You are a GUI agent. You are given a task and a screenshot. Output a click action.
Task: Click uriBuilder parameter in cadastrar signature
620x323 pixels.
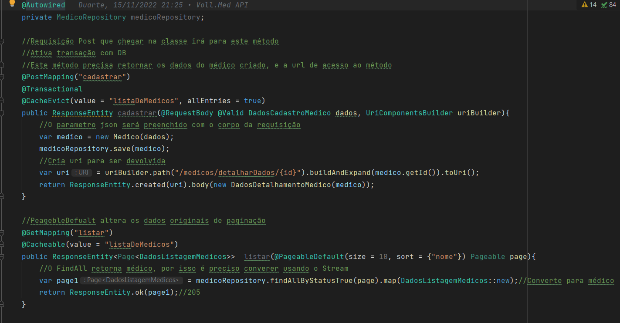(479, 113)
